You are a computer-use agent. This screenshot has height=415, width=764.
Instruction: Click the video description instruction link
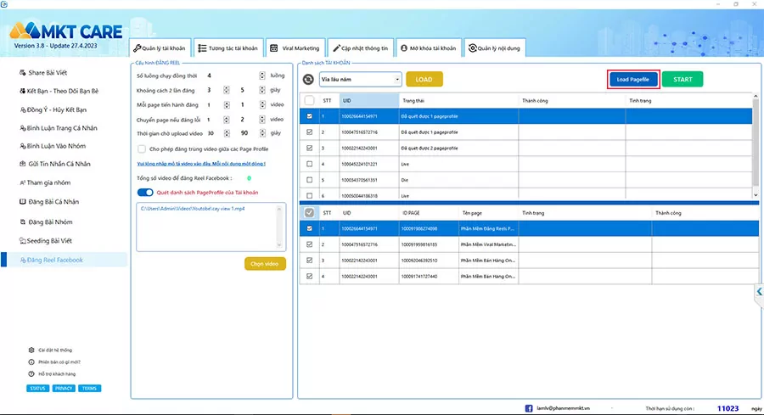(x=201, y=164)
